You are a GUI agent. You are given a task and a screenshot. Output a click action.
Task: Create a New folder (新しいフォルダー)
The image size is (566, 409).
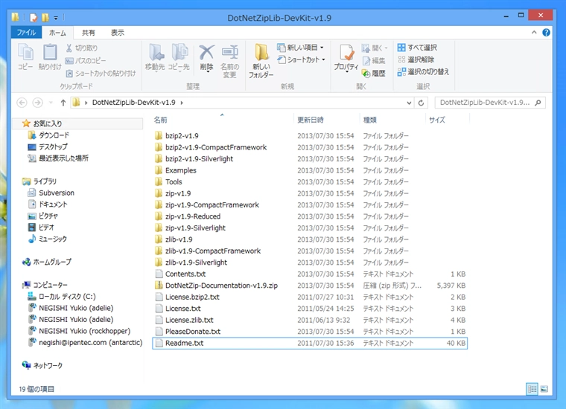point(261,60)
